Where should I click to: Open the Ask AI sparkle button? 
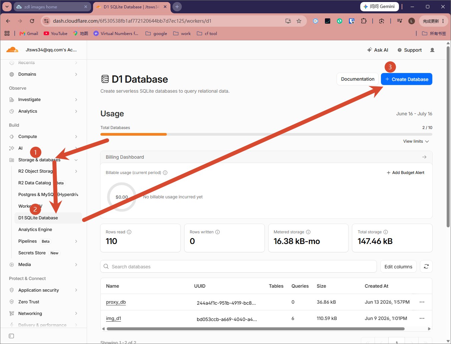point(378,50)
